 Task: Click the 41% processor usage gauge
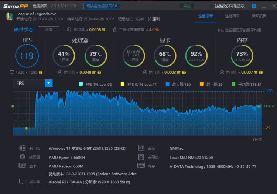coord(64,56)
